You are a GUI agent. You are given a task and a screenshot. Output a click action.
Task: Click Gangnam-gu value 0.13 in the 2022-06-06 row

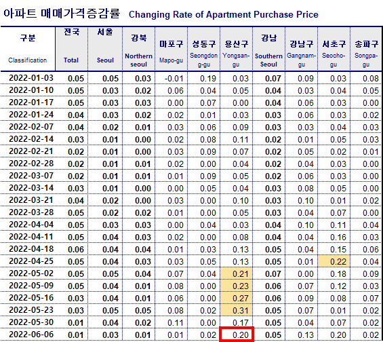click(306, 335)
